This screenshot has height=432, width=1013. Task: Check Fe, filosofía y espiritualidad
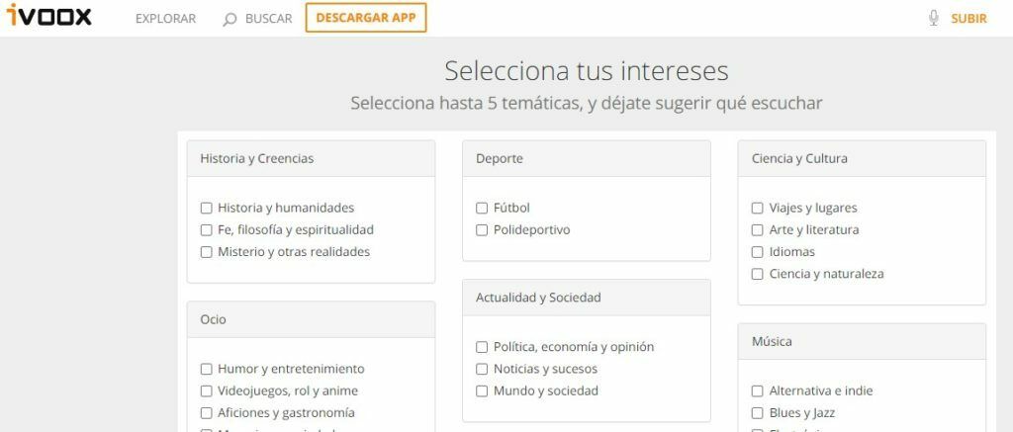click(206, 230)
